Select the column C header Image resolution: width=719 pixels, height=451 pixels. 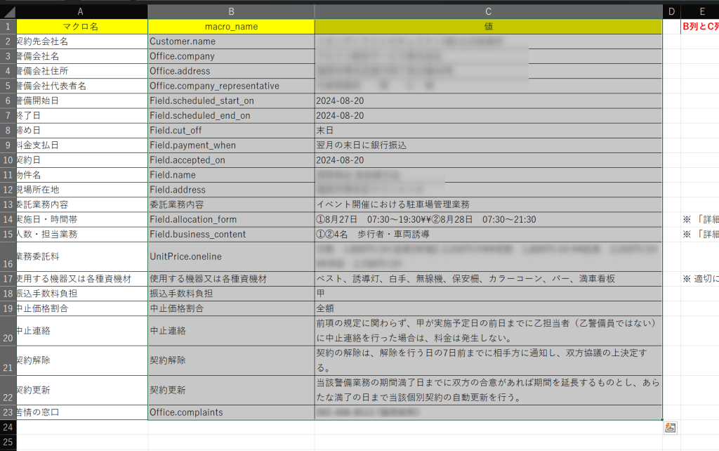488,12
